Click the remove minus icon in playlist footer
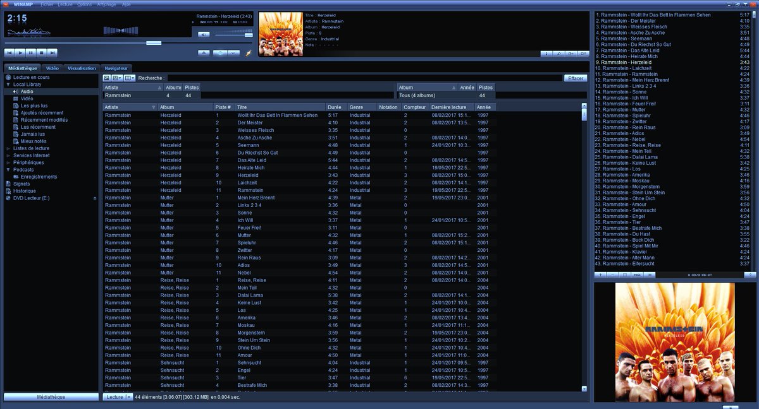 pyautogui.click(x=612, y=275)
